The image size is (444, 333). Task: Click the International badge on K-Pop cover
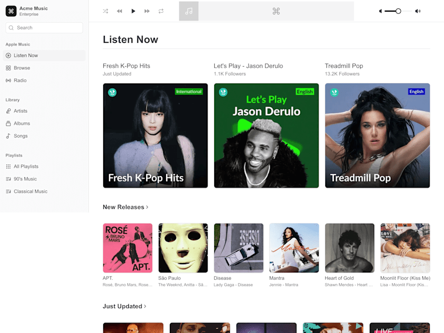(189, 92)
